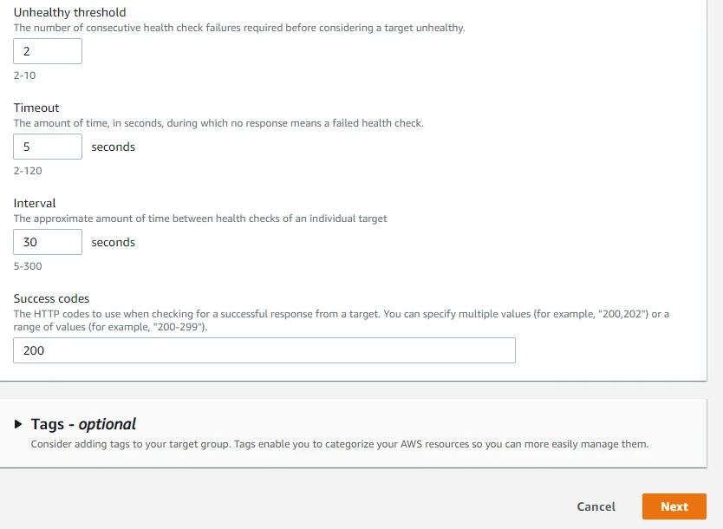Click Cancel to abandon target group creation
Viewport: 723px width, 529px height.
click(596, 506)
